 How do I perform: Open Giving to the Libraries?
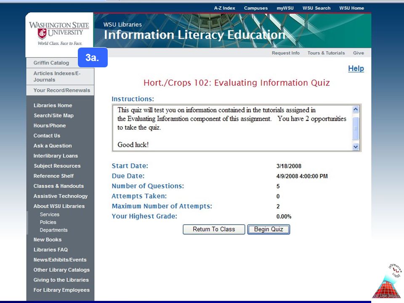pos(61,279)
